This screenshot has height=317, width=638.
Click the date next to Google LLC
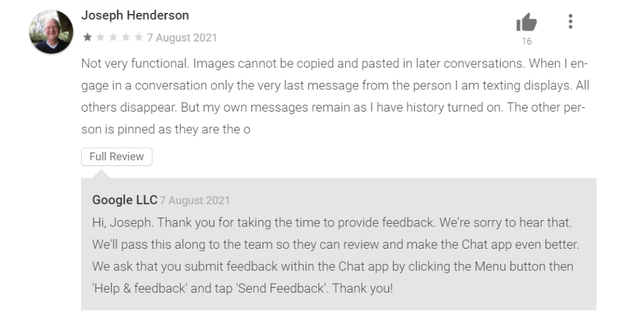[195, 200]
